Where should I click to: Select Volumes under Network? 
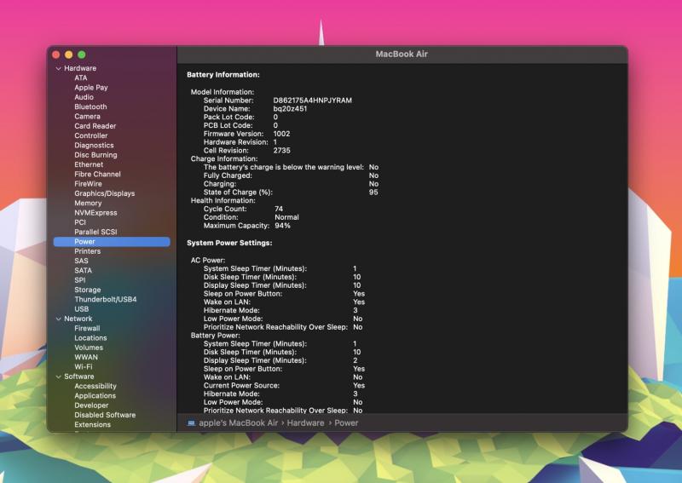point(89,348)
